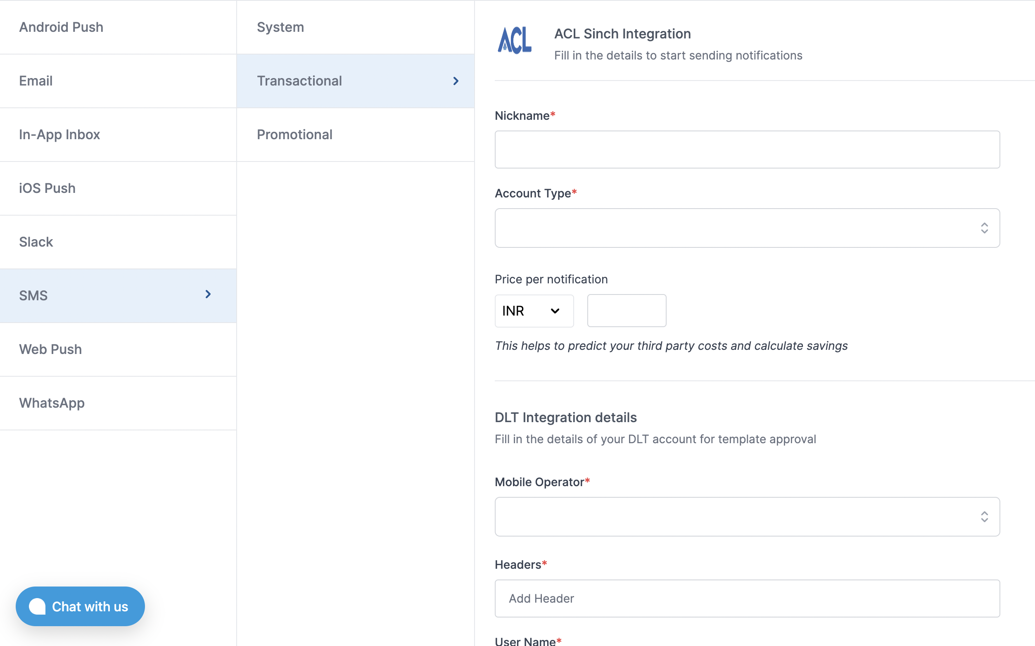Click the Add Header field
This screenshot has height=646, width=1035.
(747, 598)
